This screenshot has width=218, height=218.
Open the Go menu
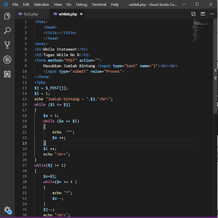[x=69, y=4]
